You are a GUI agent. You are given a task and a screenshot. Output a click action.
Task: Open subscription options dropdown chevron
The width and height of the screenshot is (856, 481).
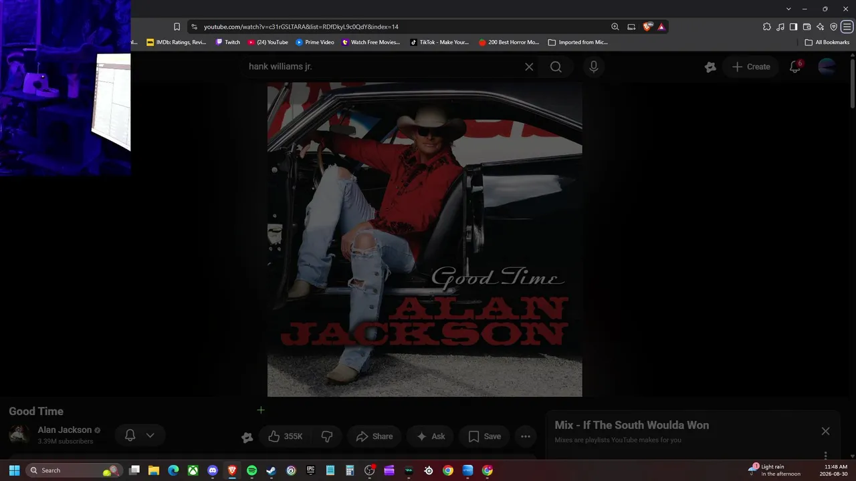click(x=150, y=436)
